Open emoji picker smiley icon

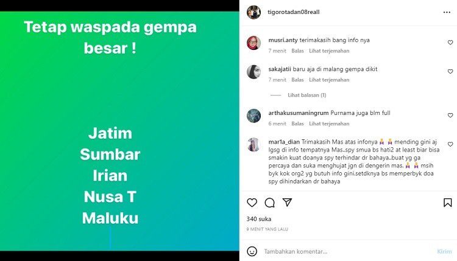(x=252, y=251)
